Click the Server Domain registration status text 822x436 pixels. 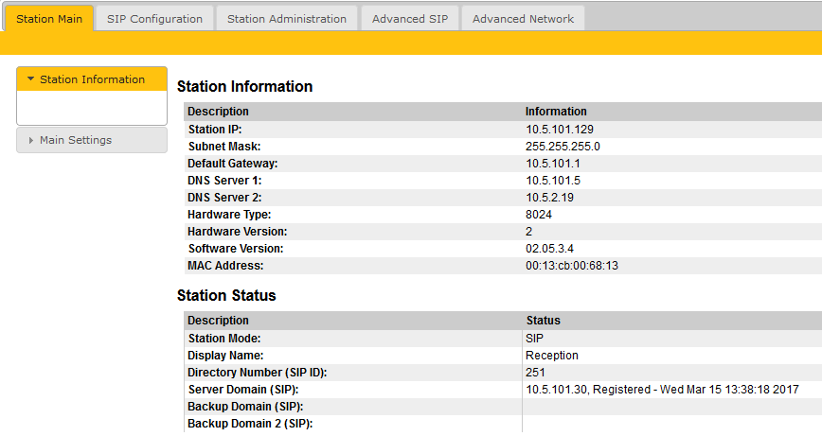662,390
